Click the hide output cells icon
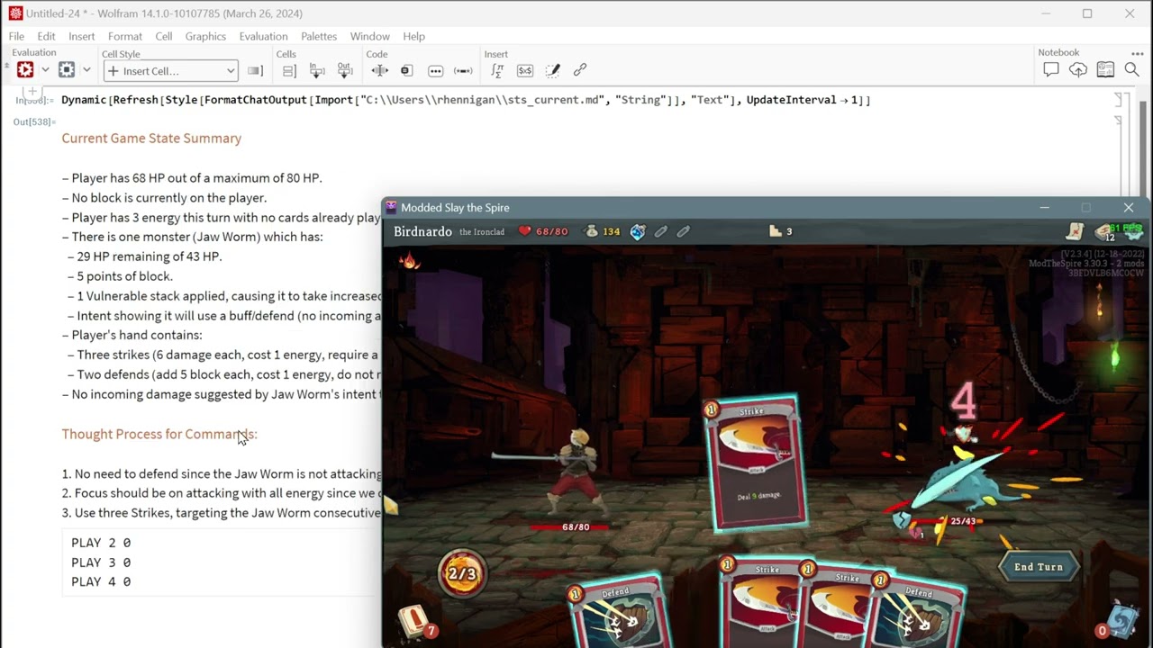The image size is (1153, 648). 345,70
